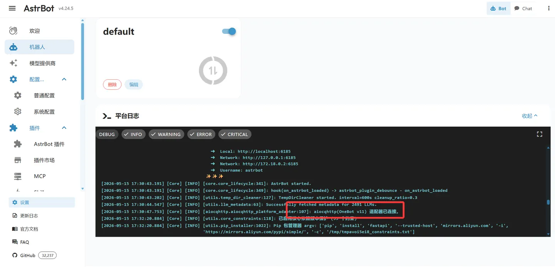The image size is (555, 267).
Task: Toggle the ERROR log level filter
Action: (201, 134)
